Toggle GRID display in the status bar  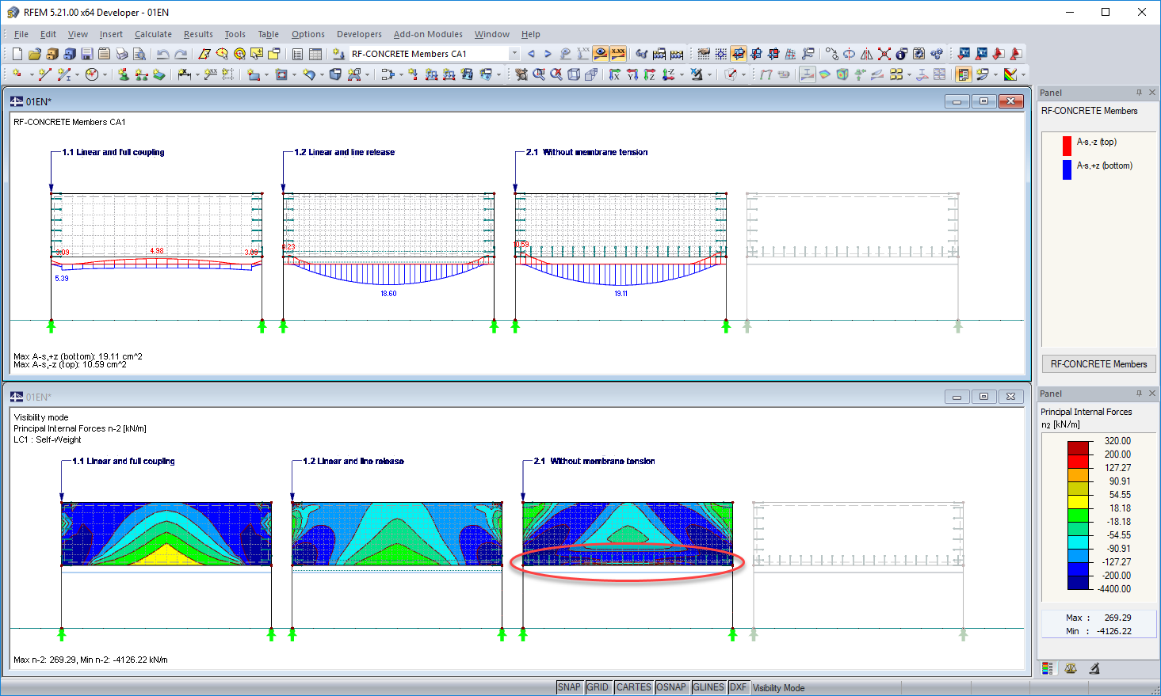(x=599, y=687)
